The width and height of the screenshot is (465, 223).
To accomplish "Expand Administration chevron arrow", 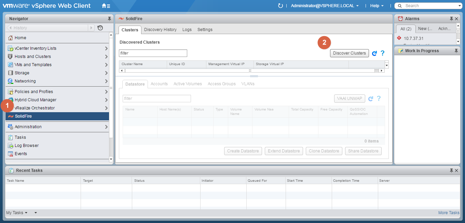I will point(106,127).
